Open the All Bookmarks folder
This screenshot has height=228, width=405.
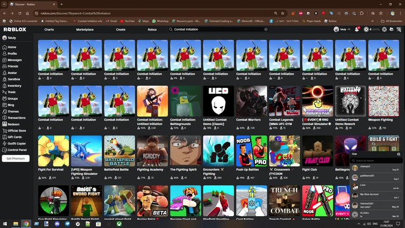pyautogui.click(x=391, y=21)
